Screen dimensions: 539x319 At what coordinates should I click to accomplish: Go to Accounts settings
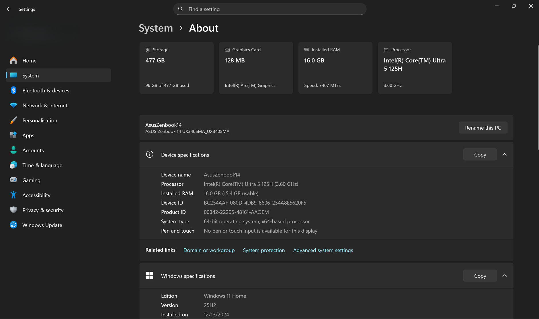tap(33, 150)
